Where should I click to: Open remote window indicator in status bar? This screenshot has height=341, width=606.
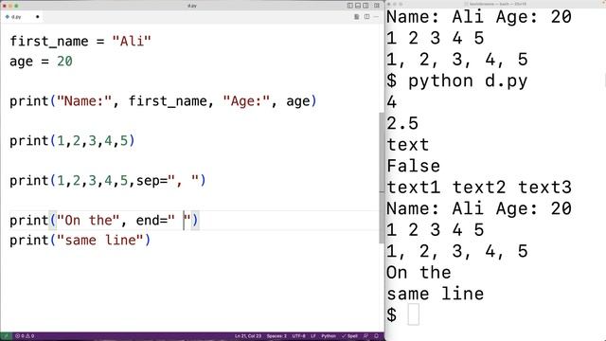pyautogui.click(x=6, y=336)
